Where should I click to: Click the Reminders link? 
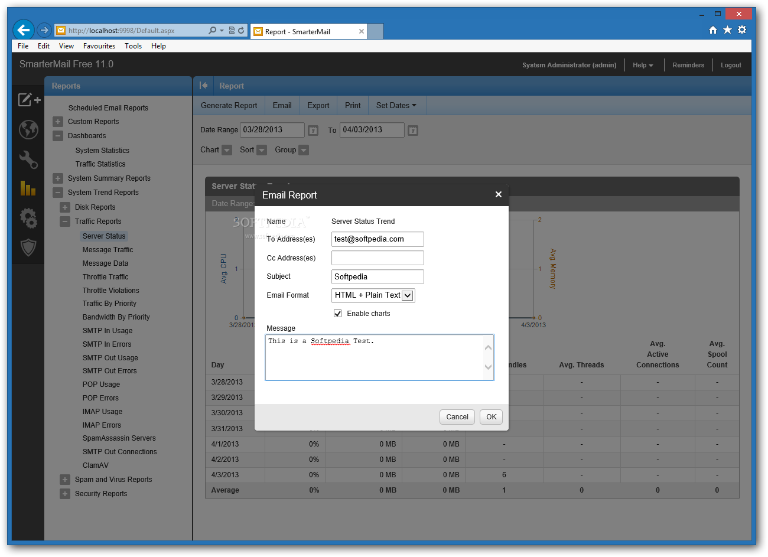pos(688,65)
